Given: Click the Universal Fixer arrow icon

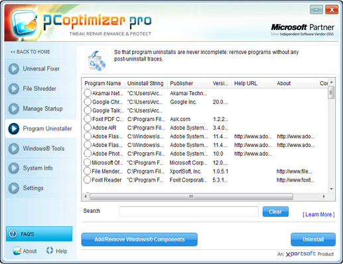Looking at the screenshot, I should click(x=14, y=68).
